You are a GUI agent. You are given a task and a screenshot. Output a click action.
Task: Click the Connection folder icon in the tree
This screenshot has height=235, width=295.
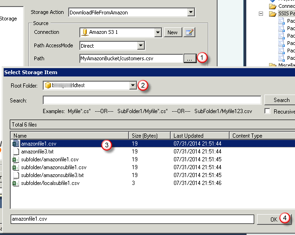pos(272,6)
